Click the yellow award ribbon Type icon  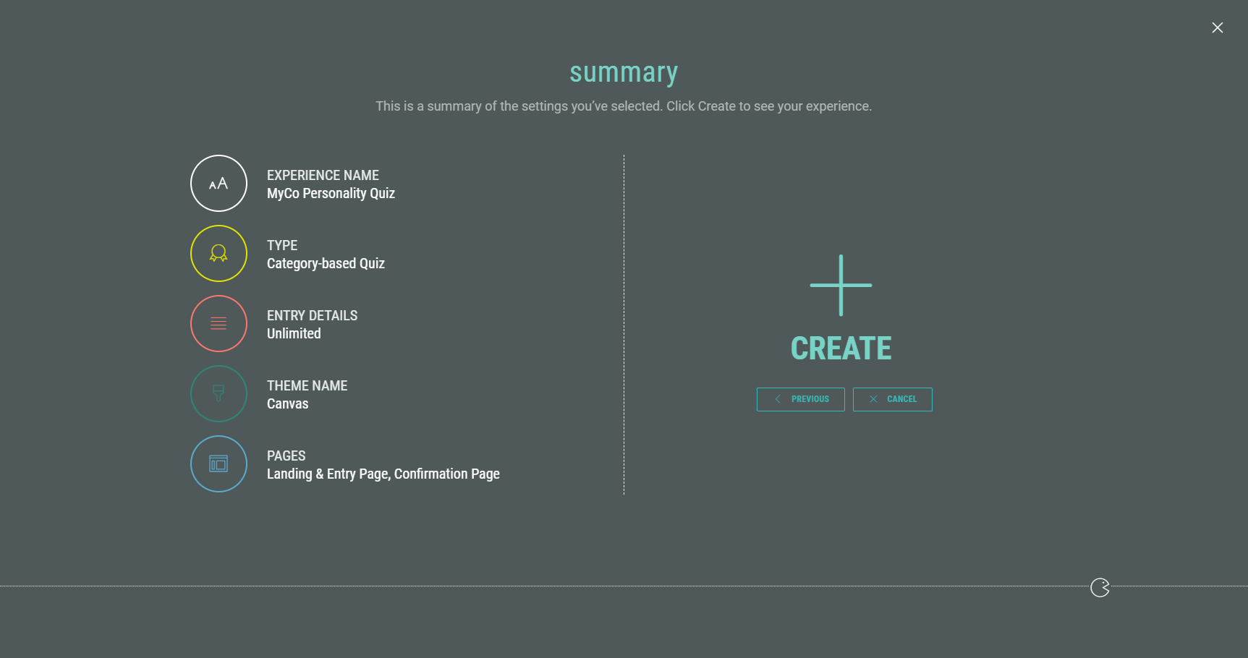click(x=218, y=254)
